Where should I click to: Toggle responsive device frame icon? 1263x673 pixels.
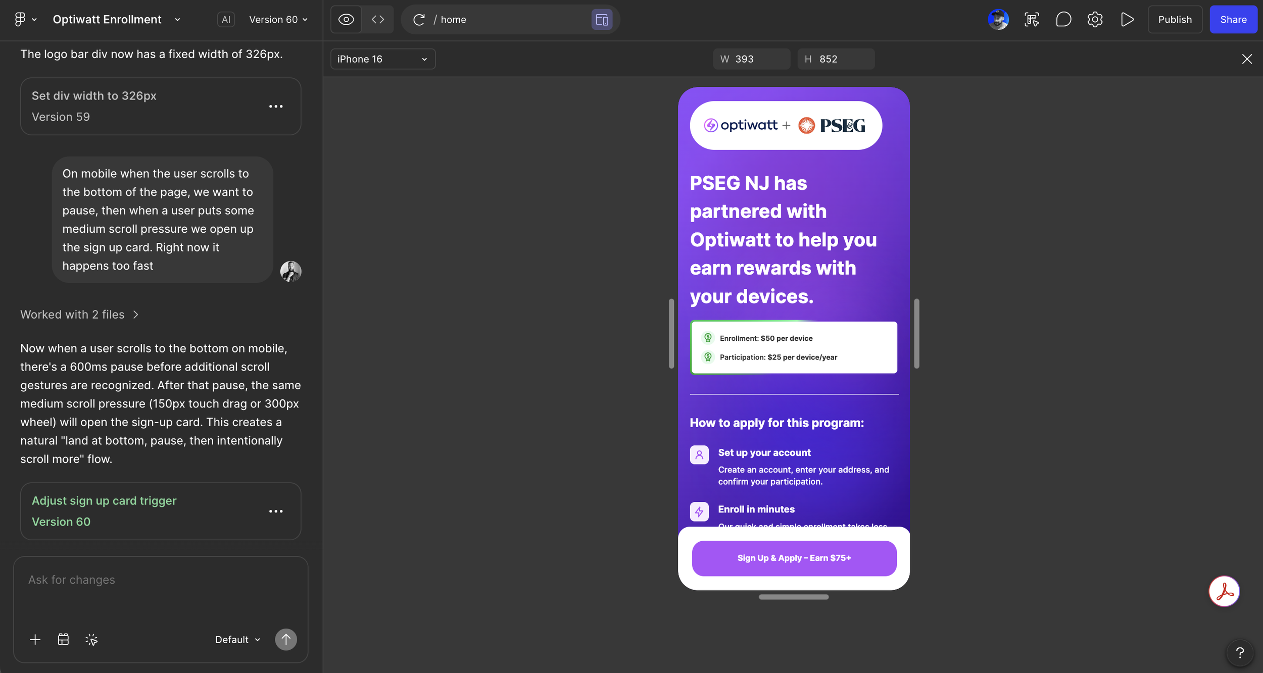(602, 19)
